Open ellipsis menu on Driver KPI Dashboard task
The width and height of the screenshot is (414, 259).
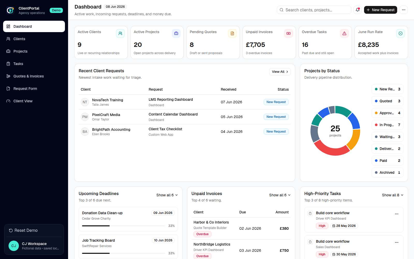[x=397, y=214]
